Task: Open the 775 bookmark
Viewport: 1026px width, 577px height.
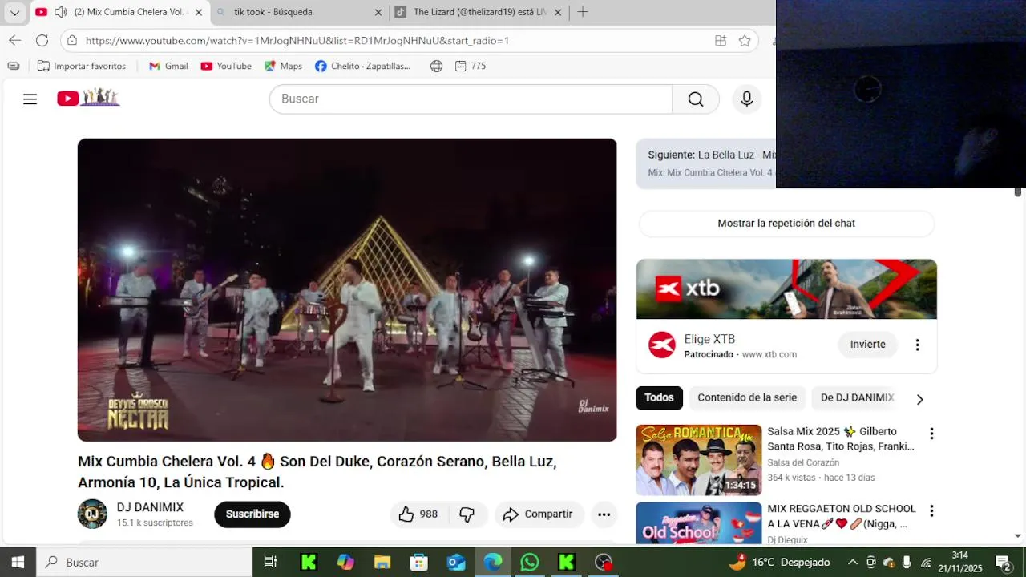Action: pos(470,66)
